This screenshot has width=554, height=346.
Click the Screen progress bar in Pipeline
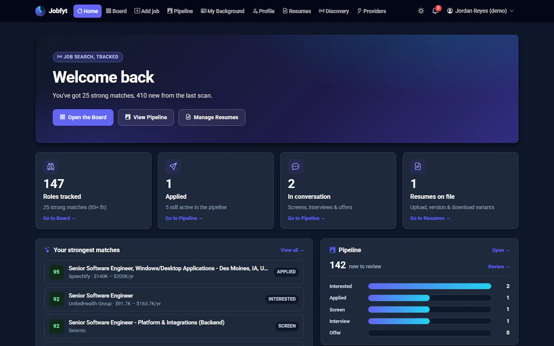[x=429, y=309]
